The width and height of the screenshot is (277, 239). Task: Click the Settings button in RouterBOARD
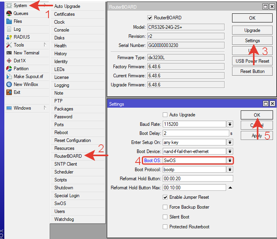(252, 41)
